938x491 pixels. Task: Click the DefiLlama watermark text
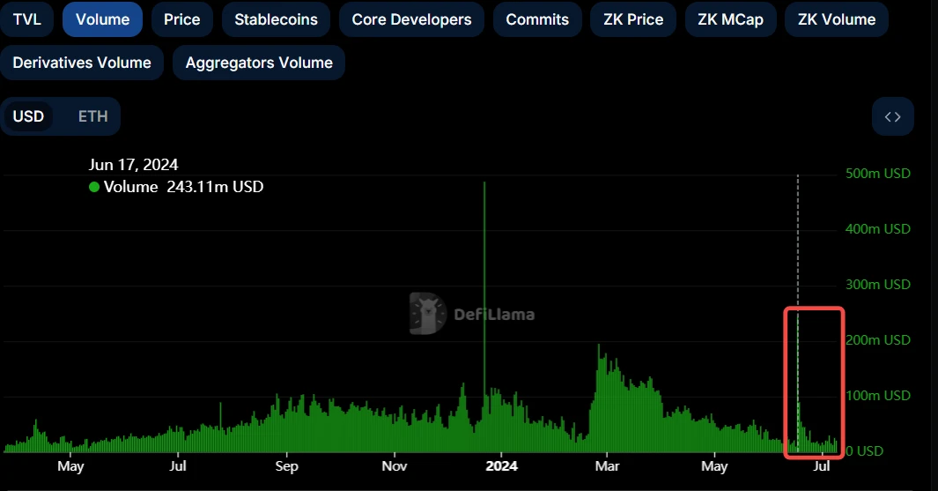[493, 314]
